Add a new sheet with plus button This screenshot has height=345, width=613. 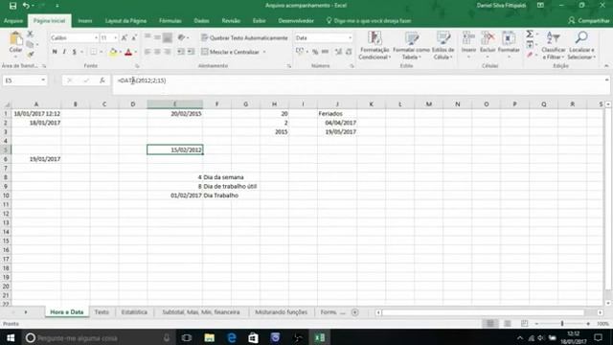(x=354, y=312)
